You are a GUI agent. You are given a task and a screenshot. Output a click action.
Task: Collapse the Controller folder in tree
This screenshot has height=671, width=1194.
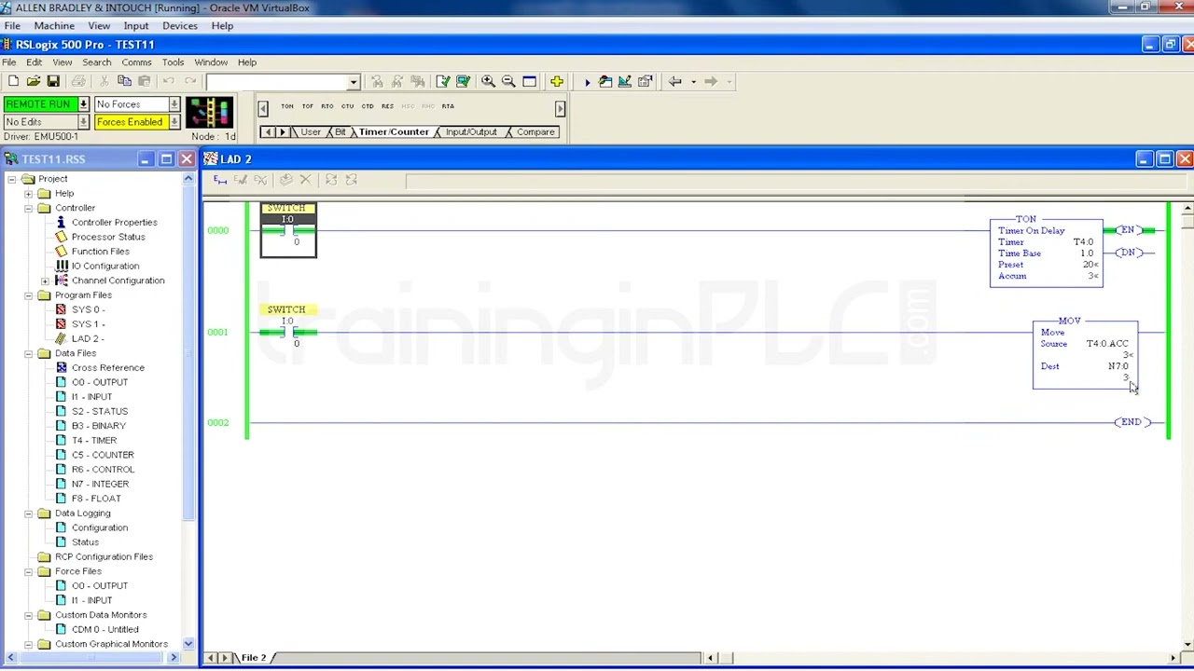(x=29, y=208)
